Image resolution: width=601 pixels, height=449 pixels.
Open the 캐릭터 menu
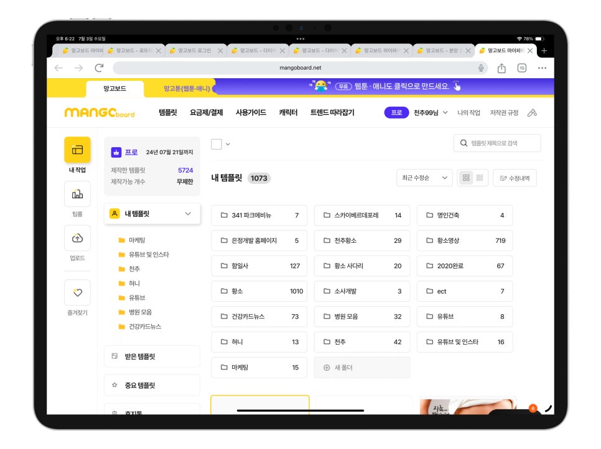point(288,112)
